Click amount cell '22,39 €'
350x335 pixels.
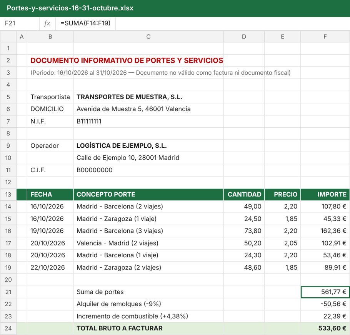[325, 316]
